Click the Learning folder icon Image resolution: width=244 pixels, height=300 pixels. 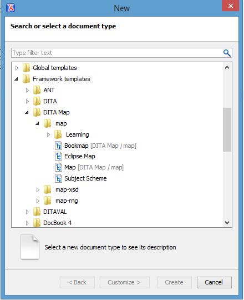(58, 134)
